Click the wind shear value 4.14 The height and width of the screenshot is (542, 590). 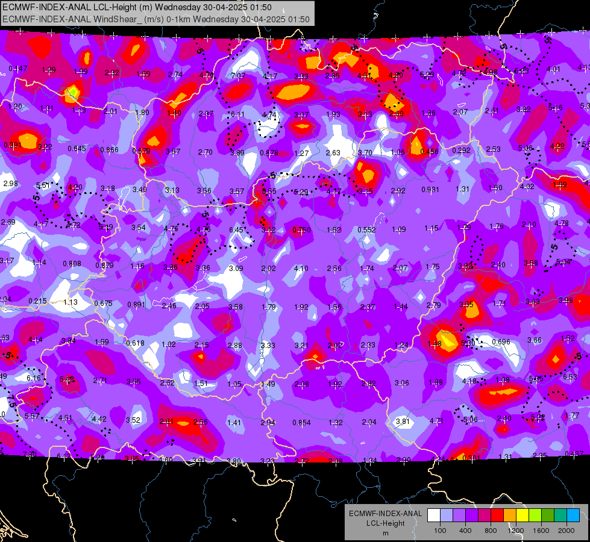point(36,340)
